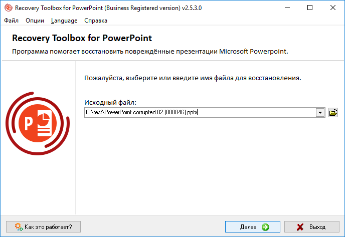The height and width of the screenshot is (237, 345).
Task: Click the Recovery Toolbox for PowerPoint heading
Action: click(82, 38)
